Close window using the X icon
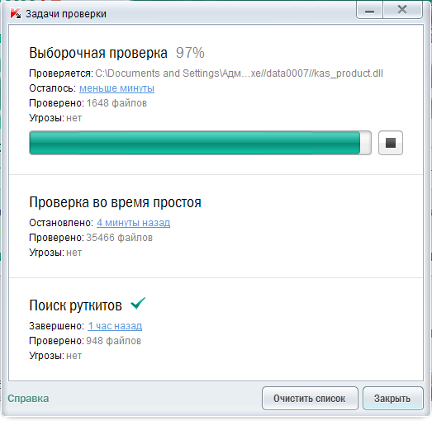The width and height of the screenshot is (432, 421). point(402,10)
